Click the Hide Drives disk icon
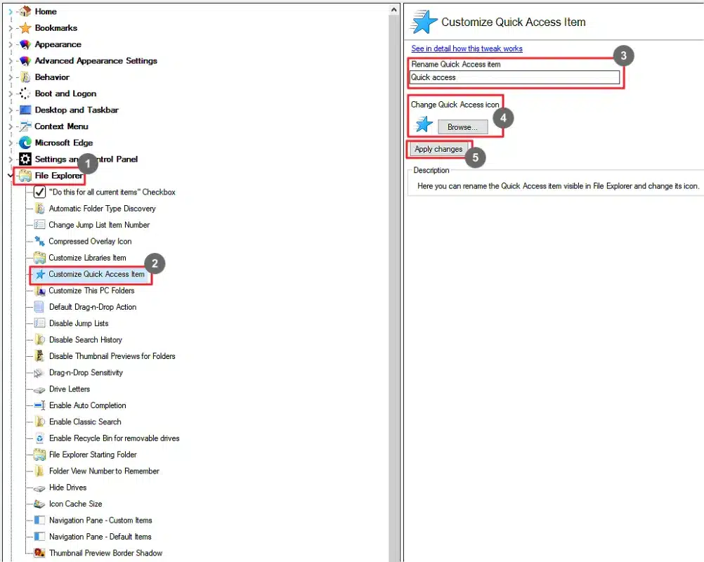This screenshot has height=562, width=704. (39, 488)
